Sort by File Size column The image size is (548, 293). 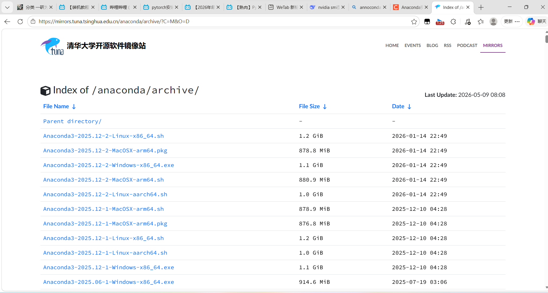(313, 107)
